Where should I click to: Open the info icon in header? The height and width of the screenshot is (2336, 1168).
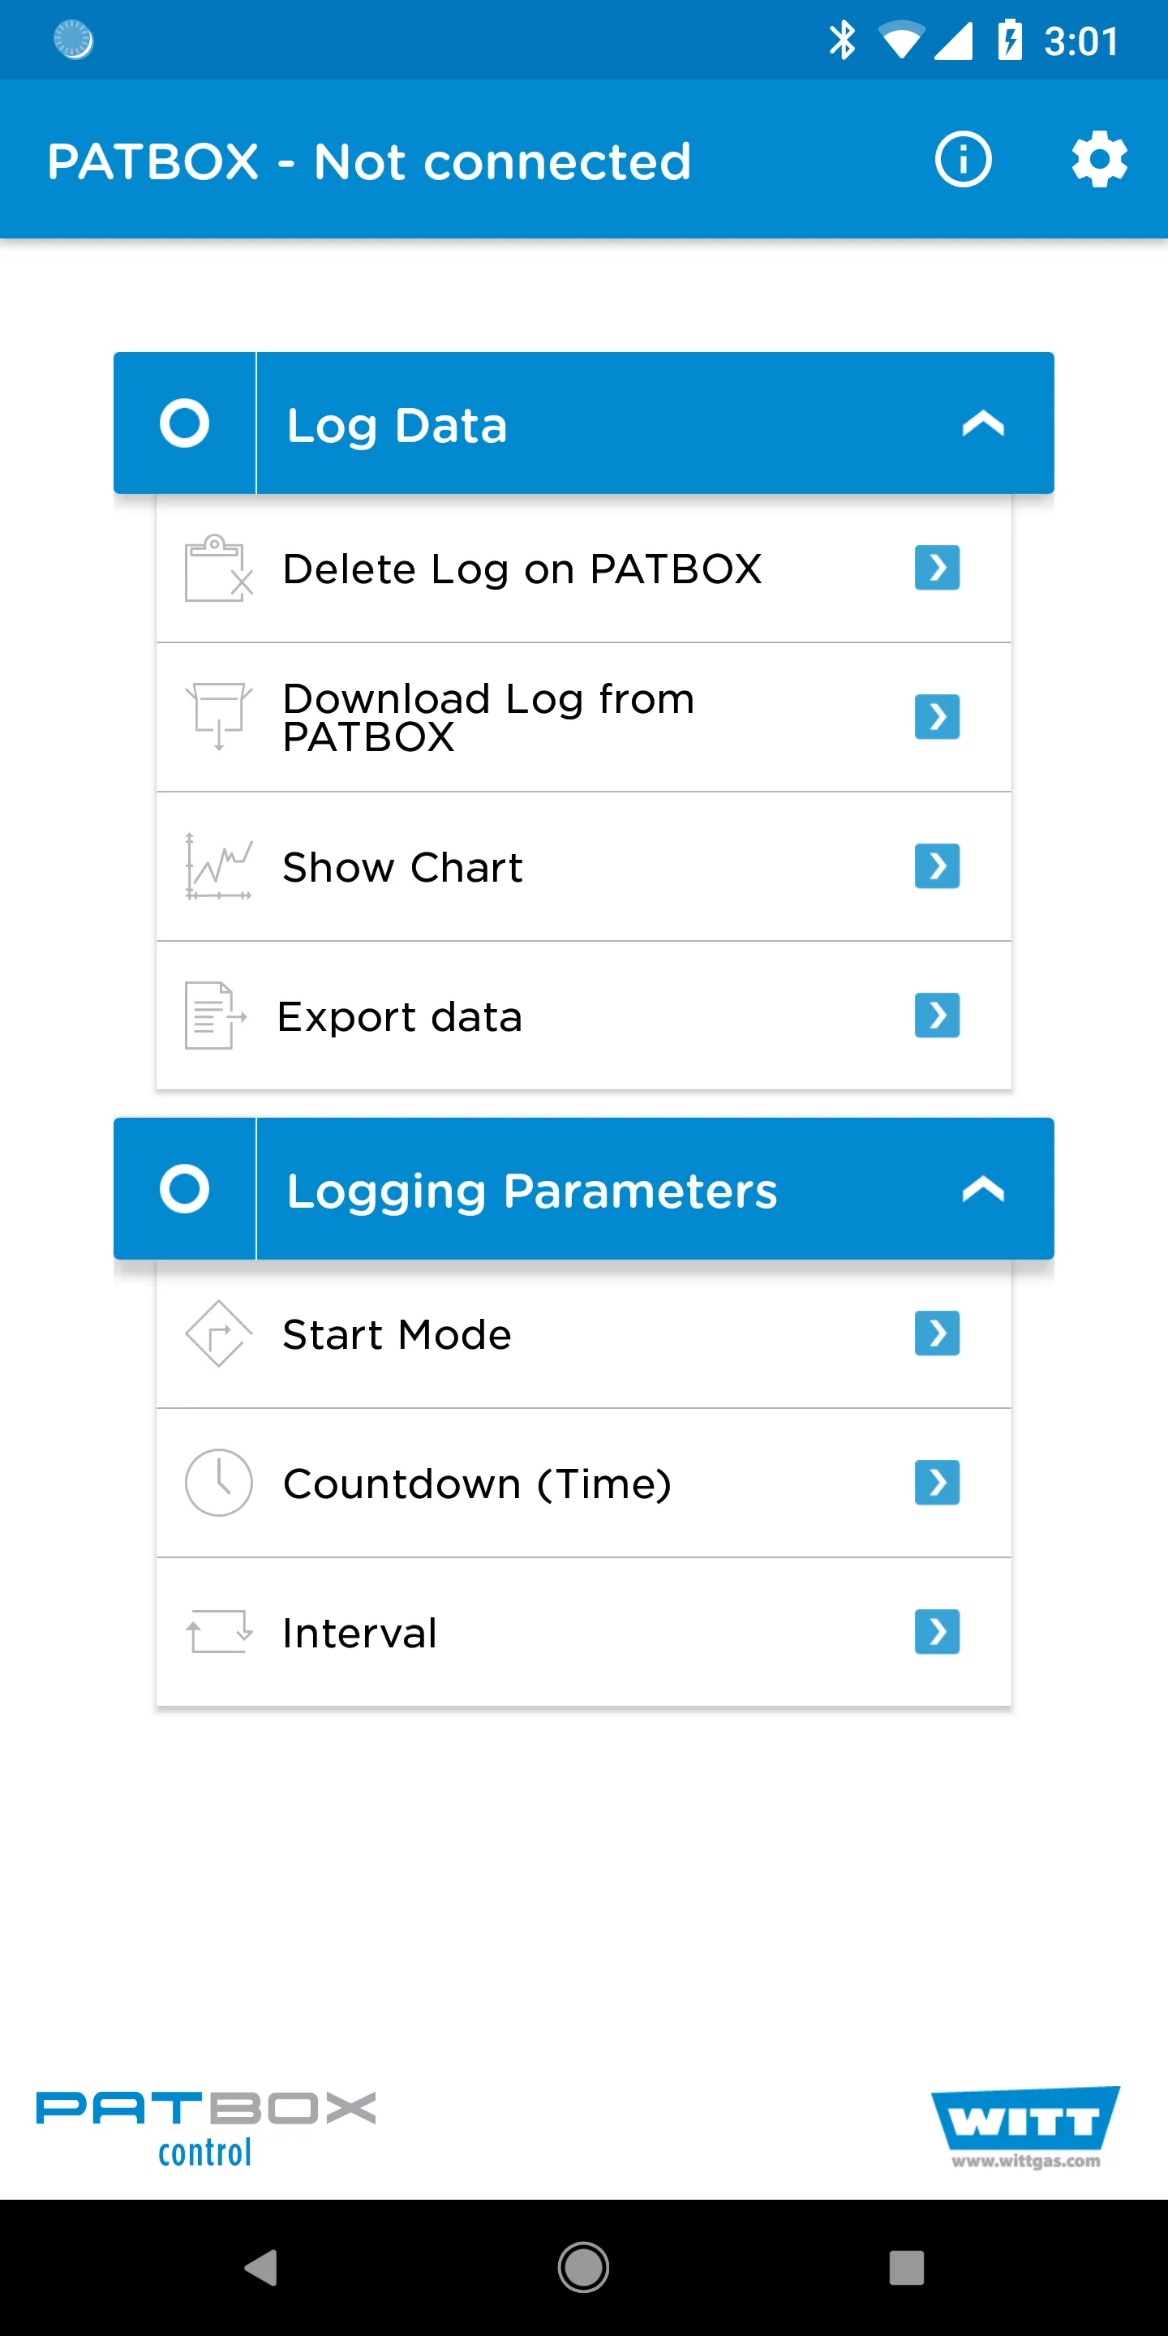963,160
